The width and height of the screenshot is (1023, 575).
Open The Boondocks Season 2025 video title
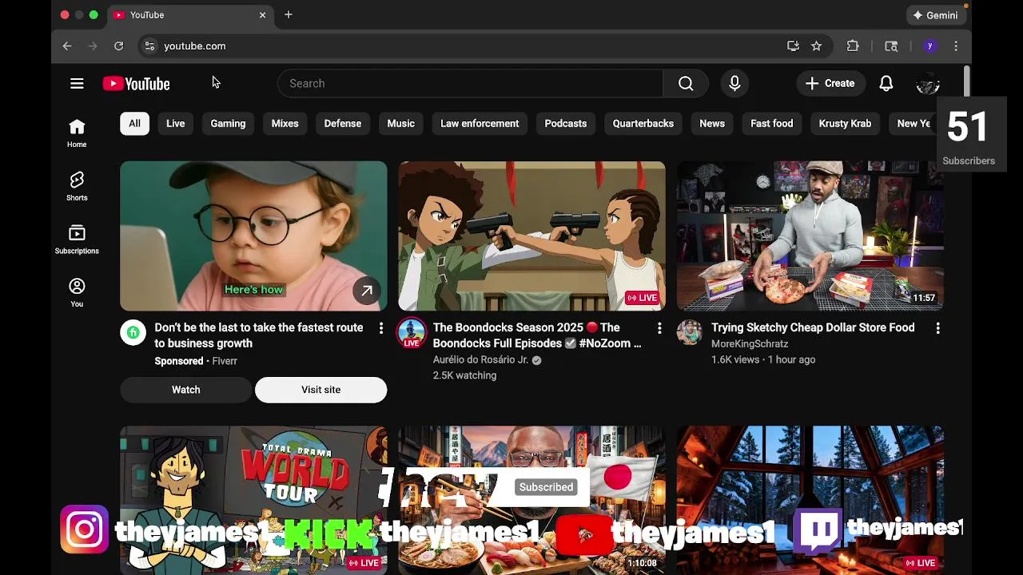pos(537,335)
